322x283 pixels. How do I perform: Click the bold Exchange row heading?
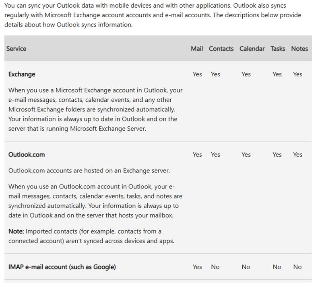coord(22,74)
